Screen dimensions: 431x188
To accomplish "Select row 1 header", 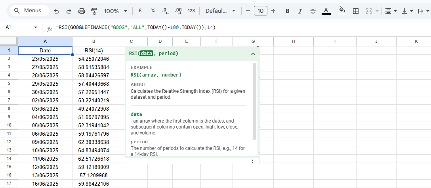I will pyautogui.click(x=9, y=50).
